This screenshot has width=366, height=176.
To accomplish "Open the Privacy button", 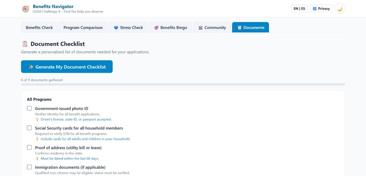I will 321,9.
